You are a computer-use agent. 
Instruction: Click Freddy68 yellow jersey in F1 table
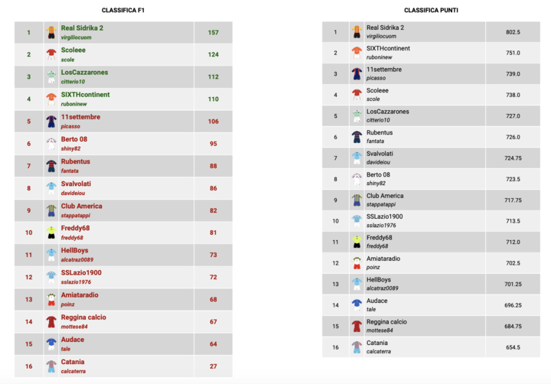click(51, 233)
